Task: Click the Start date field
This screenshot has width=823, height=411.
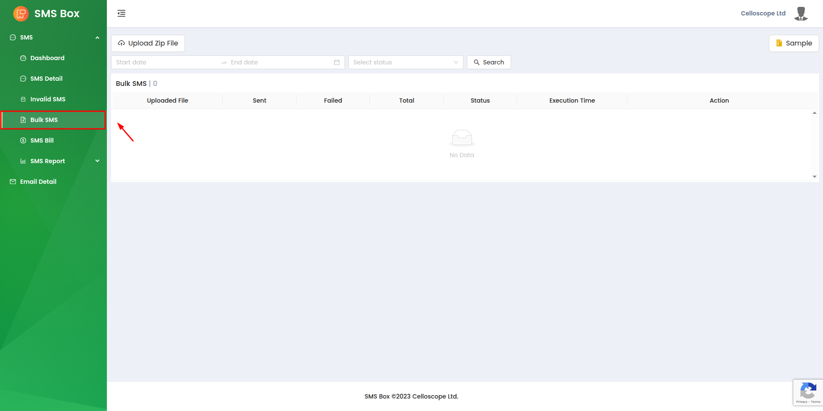Action: coord(165,62)
